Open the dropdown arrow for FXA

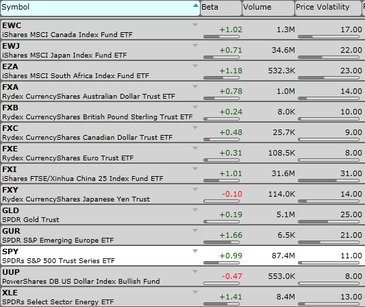pyautogui.click(x=195, y=86)
